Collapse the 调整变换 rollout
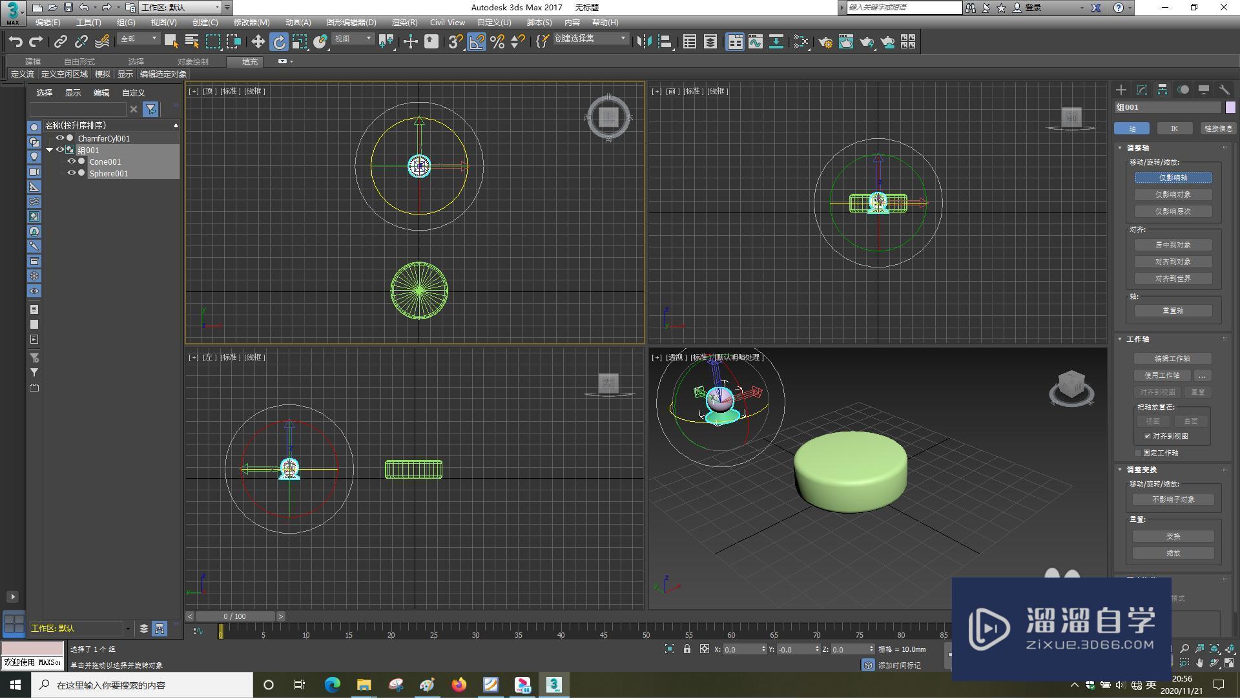 1121,470
